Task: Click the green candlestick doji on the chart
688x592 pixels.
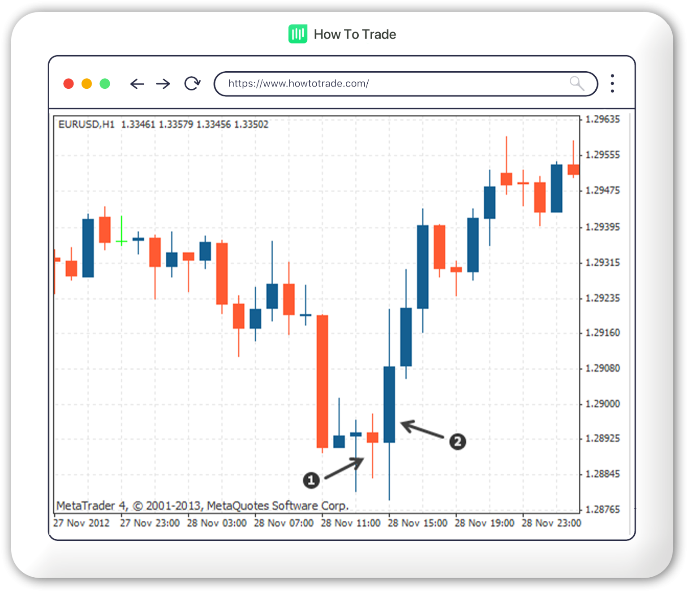Action: [121, 241]
